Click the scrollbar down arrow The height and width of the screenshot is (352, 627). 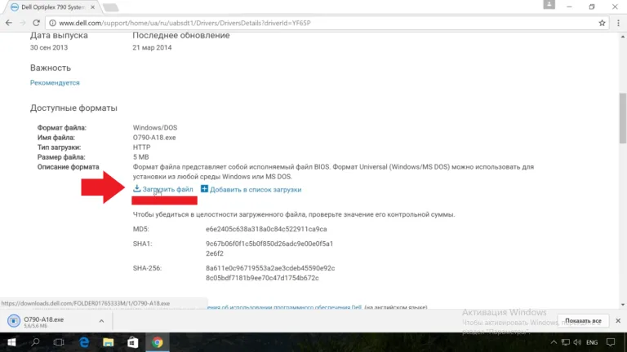click(623, 305)
